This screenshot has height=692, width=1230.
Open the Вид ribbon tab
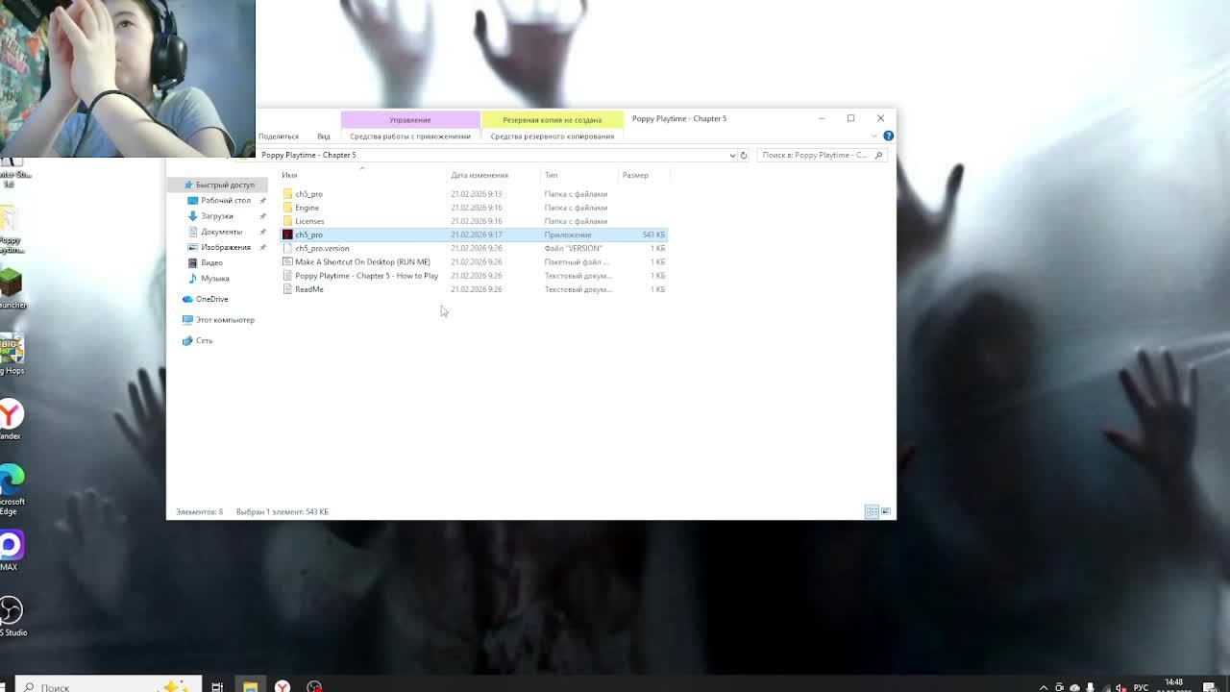[x=324, y=136]
